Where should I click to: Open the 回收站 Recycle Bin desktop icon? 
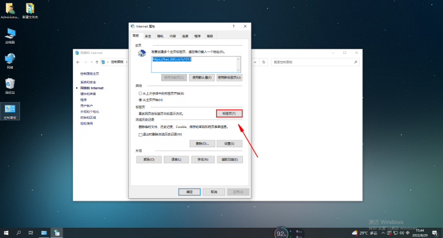pos(10,86)
